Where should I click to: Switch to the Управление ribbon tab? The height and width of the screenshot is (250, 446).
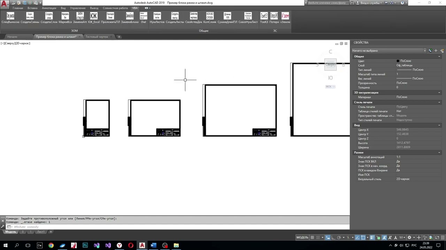(x=78, y=8)
